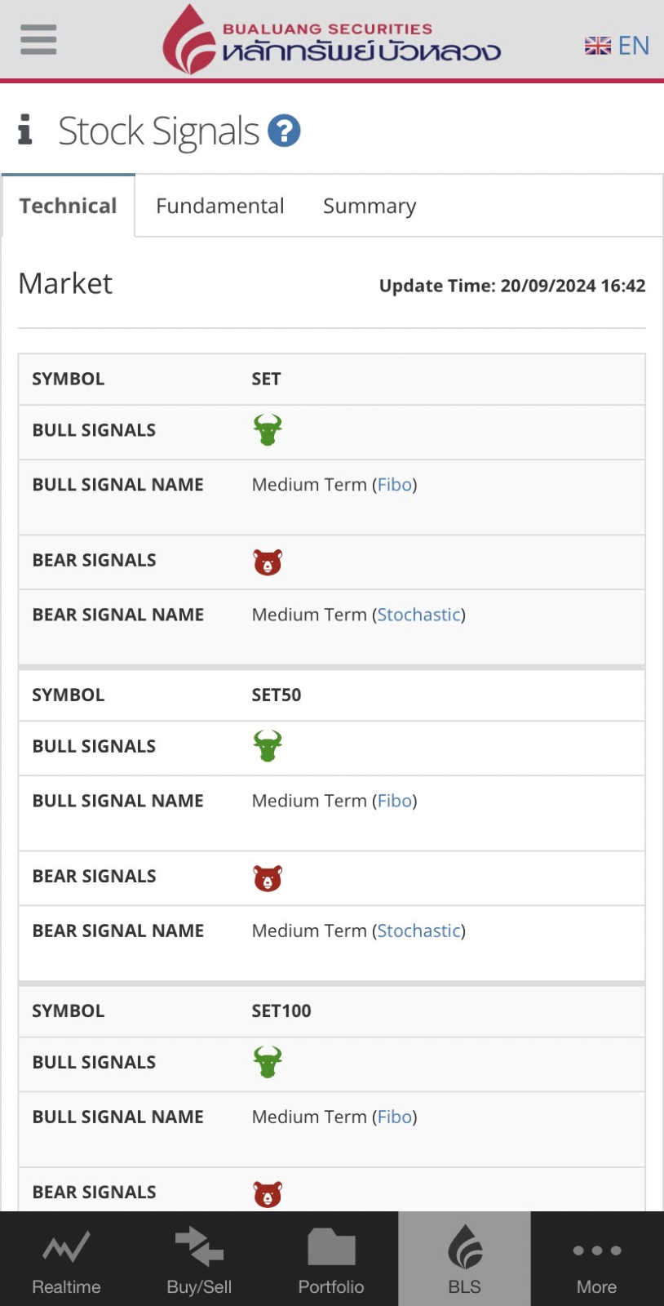Open the Stochastic link under SET50
Viewport: 664px width, 1306px height.
click(x=418, y=931)
